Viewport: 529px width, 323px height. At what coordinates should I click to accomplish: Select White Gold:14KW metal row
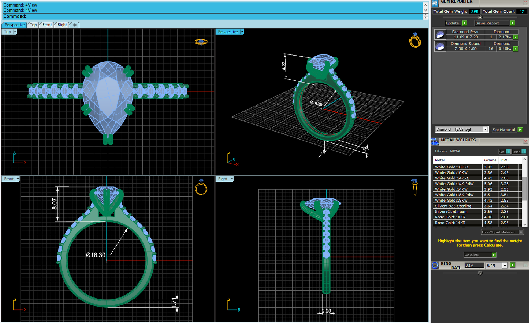(x=477, y=189)
